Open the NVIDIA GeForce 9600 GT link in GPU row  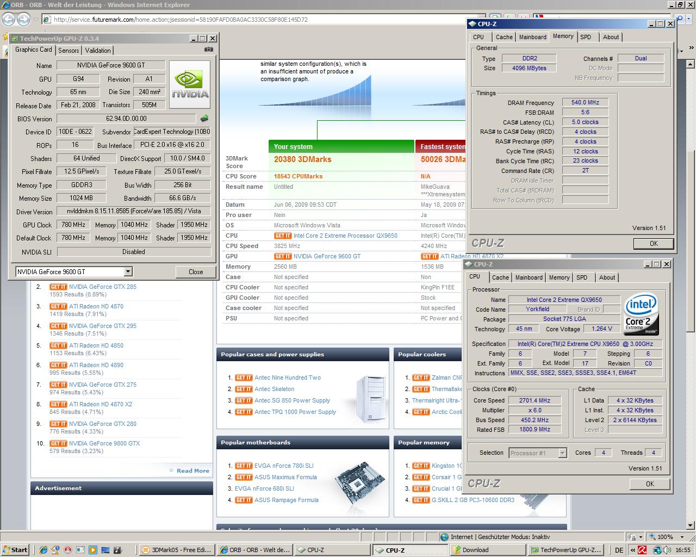tap(327, 256)
